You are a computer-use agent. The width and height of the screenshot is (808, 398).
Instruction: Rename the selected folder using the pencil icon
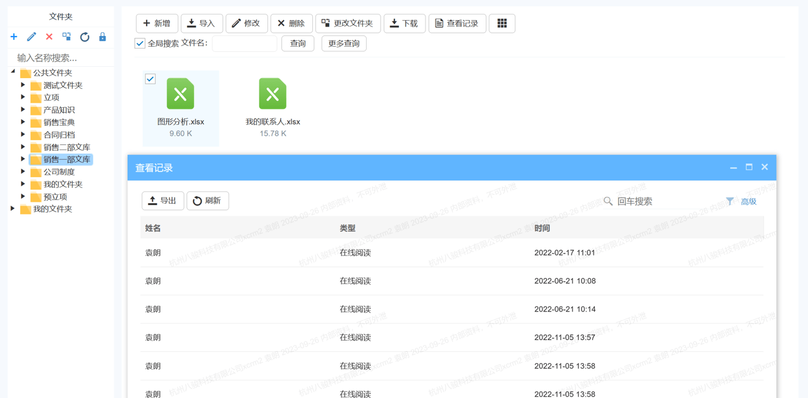[x=32, y=37]
